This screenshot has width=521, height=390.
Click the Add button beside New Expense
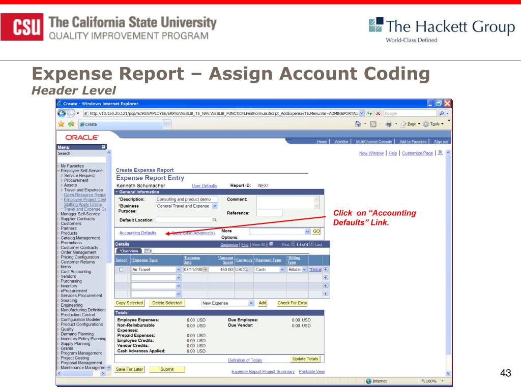click(x=263, y=303)
